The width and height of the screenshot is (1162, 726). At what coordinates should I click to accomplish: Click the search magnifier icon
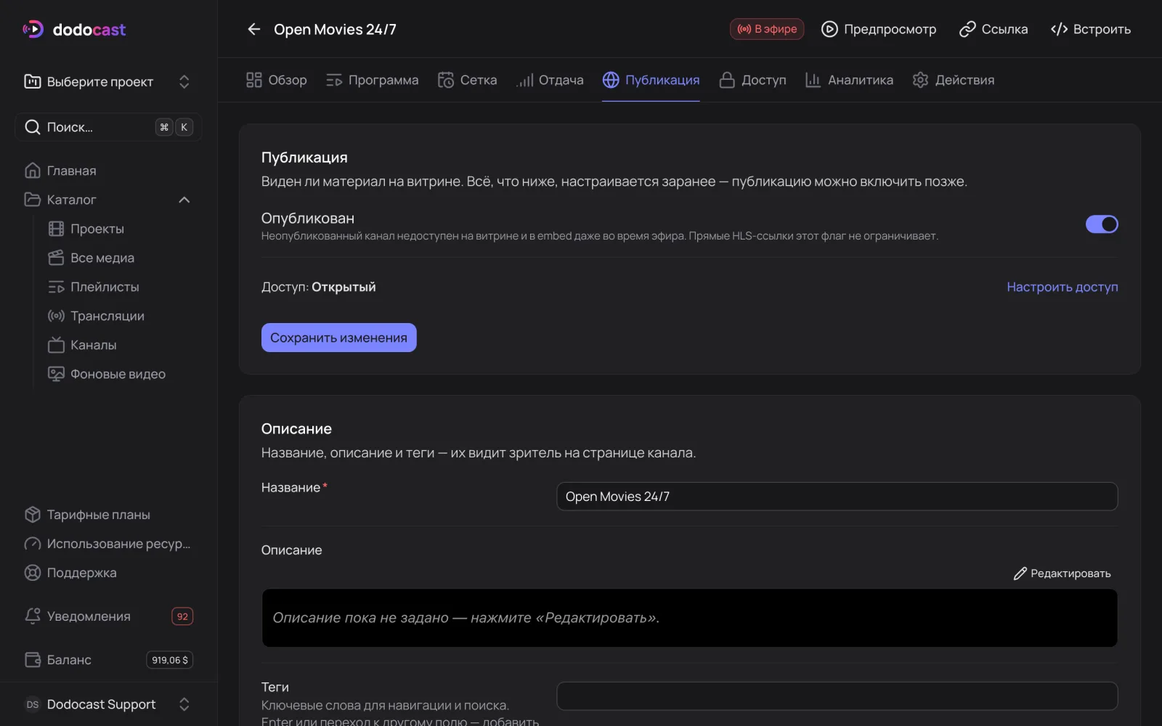[32, 127]
